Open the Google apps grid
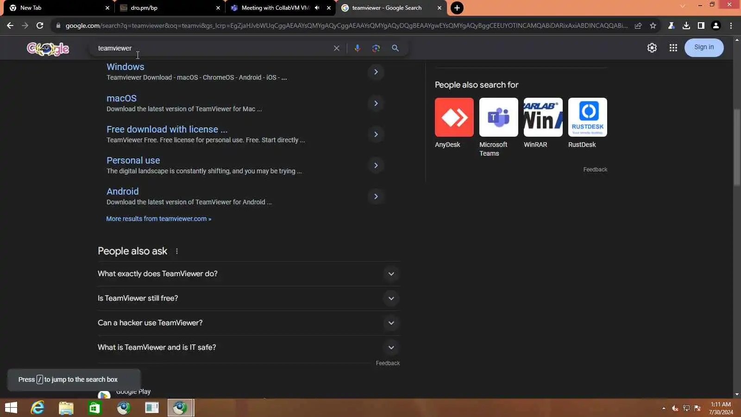Viewport: 741px width, 417px height. [673, 48]
